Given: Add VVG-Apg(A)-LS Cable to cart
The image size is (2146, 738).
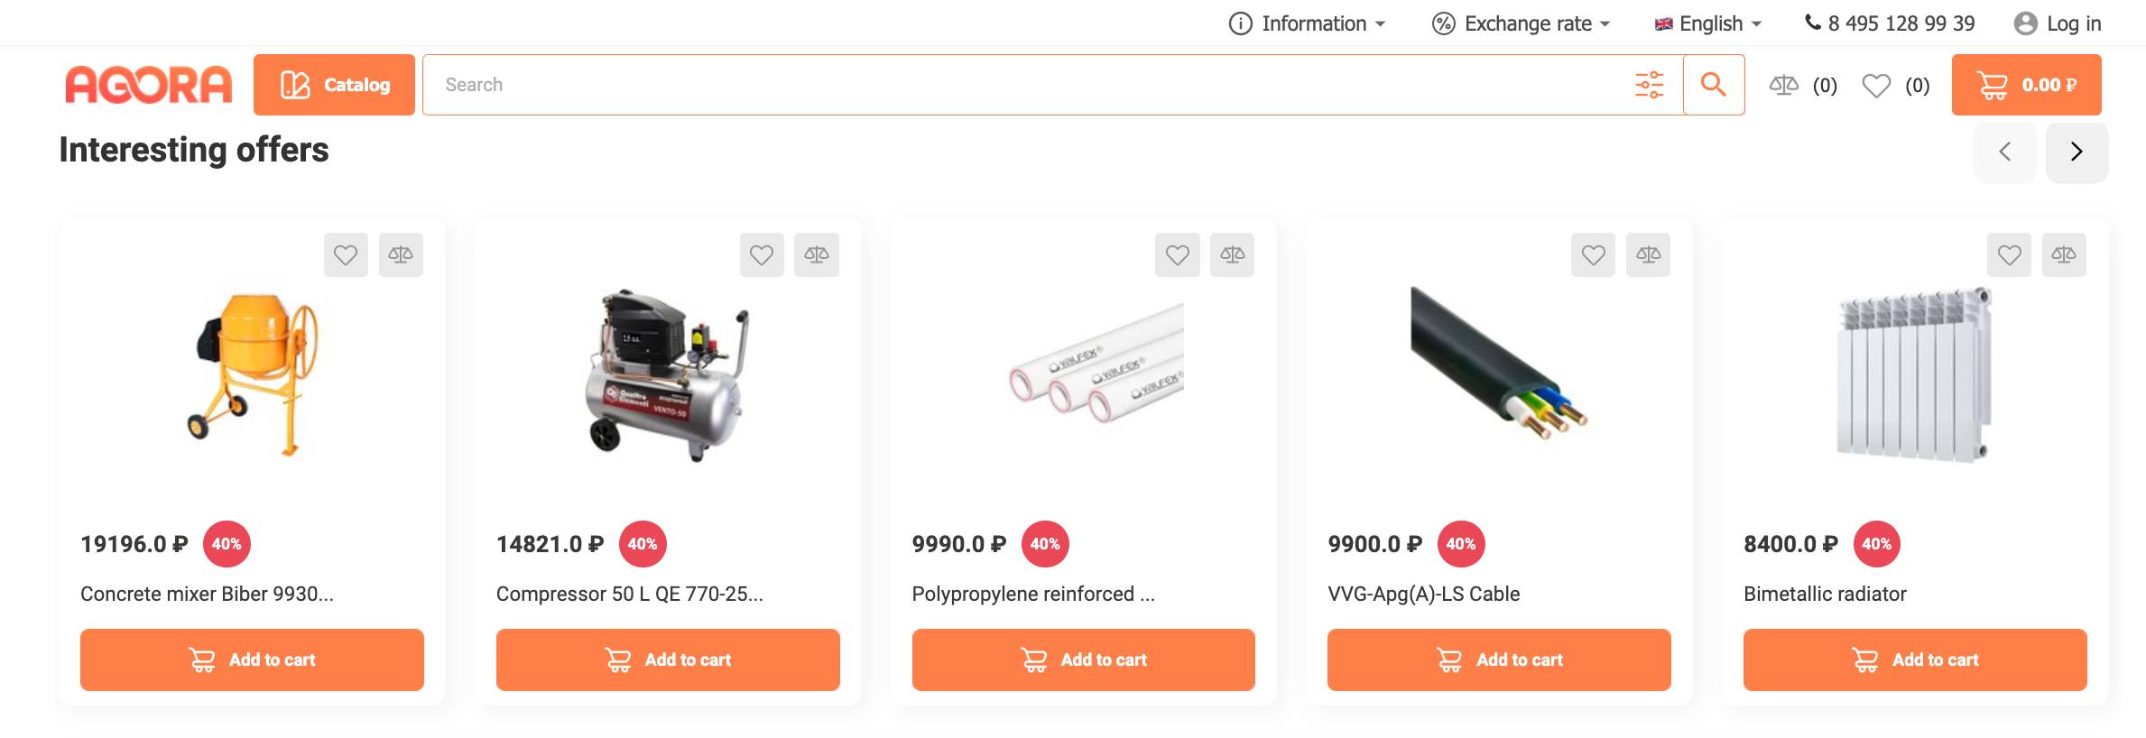Looking at the screenshot, I should pos(1499,660).
